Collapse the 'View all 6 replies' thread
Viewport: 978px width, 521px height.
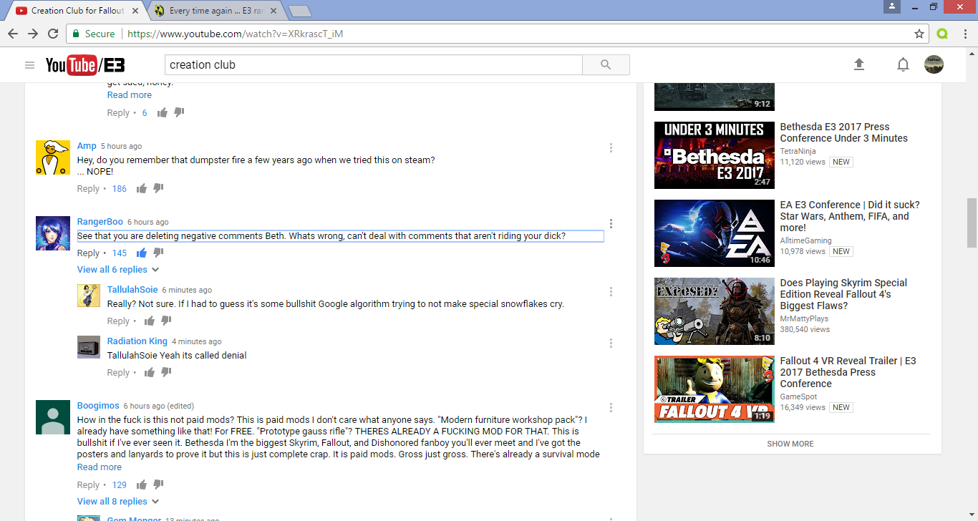tap(118, 270)
